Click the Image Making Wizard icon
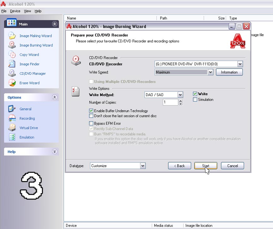This screenshot has width=273, height=229. click(12, 35)
